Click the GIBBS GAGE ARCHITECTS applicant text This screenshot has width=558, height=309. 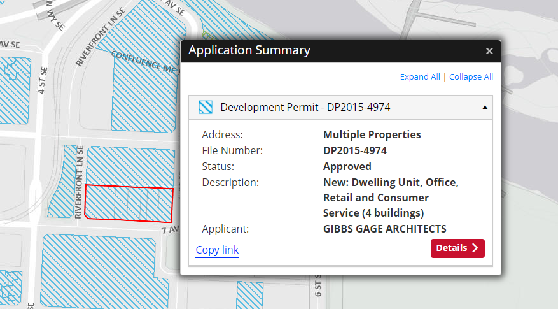(385, 229)
